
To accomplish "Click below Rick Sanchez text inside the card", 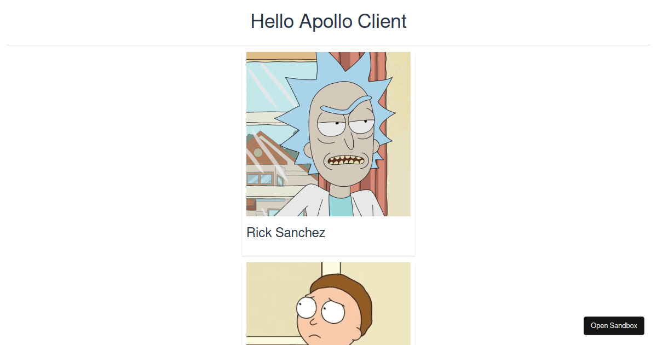I will [x=328, y=246].
